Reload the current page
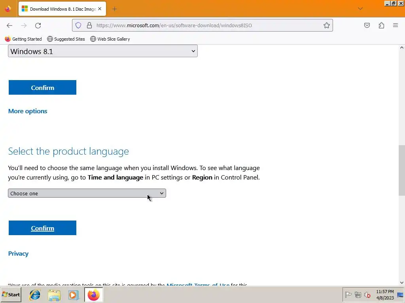Screen dimensions: 405x303 pyautogui.click(x=38, y=25)
